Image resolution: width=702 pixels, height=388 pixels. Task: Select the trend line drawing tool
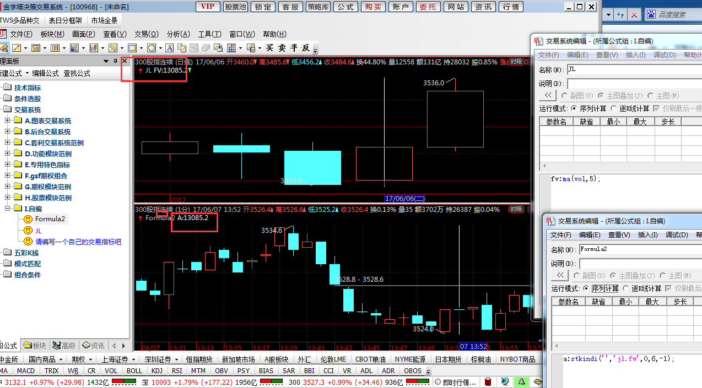(x=17, y=48)
